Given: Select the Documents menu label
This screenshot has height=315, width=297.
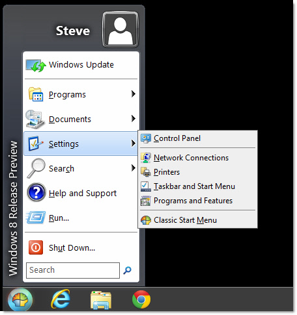Looking at the screenshot, I should pyautogui.click(x=70, y=120).
